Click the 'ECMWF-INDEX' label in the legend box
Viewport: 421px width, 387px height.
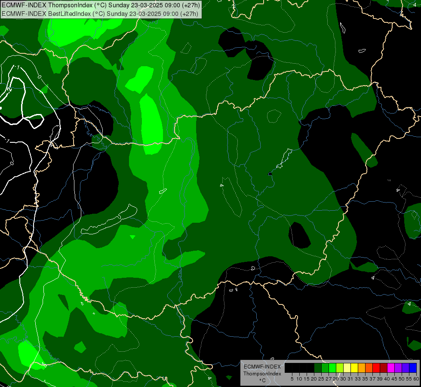tap(262, 367)
